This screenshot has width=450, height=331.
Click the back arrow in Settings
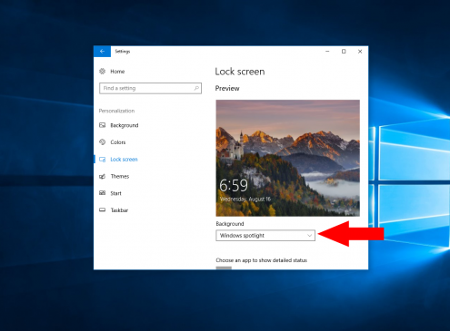coord(102,52)
